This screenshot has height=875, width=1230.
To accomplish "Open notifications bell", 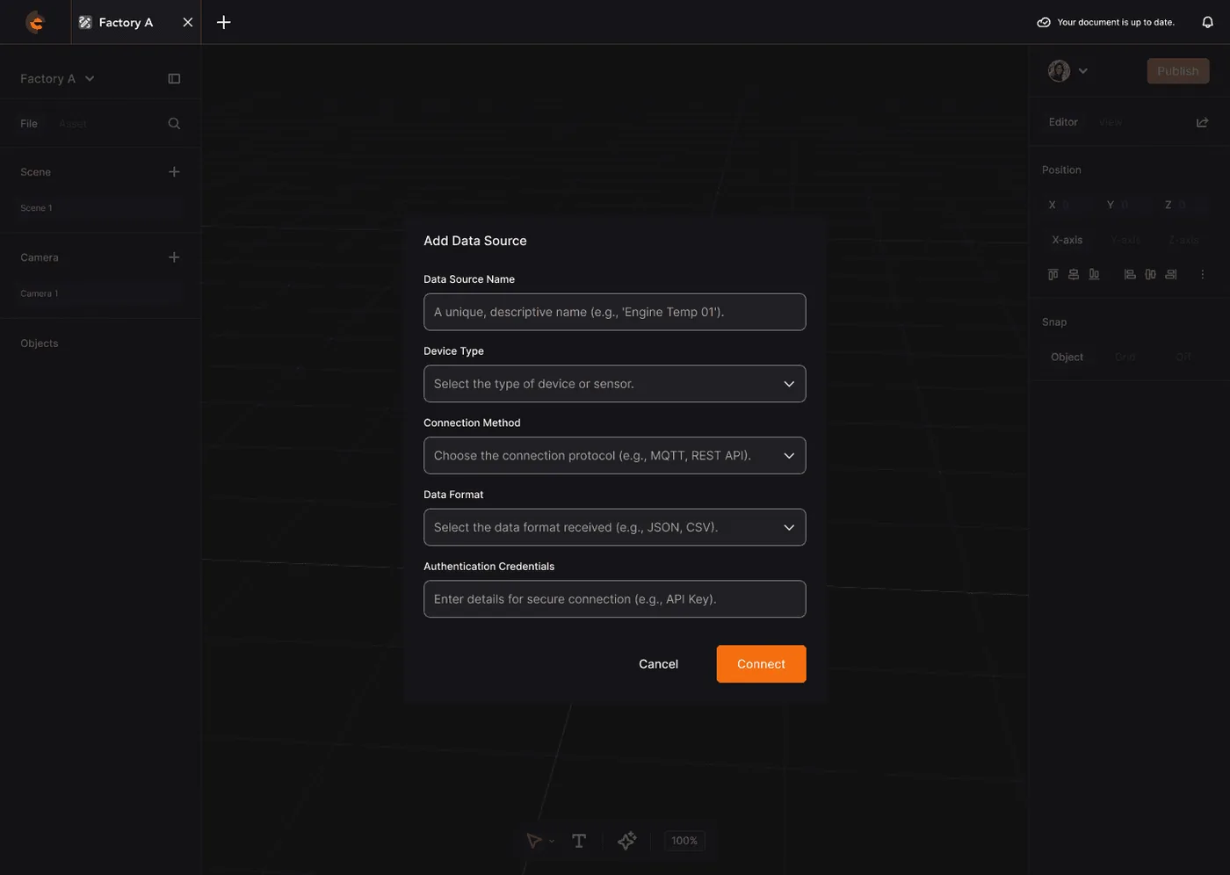I will (1207, 22).
